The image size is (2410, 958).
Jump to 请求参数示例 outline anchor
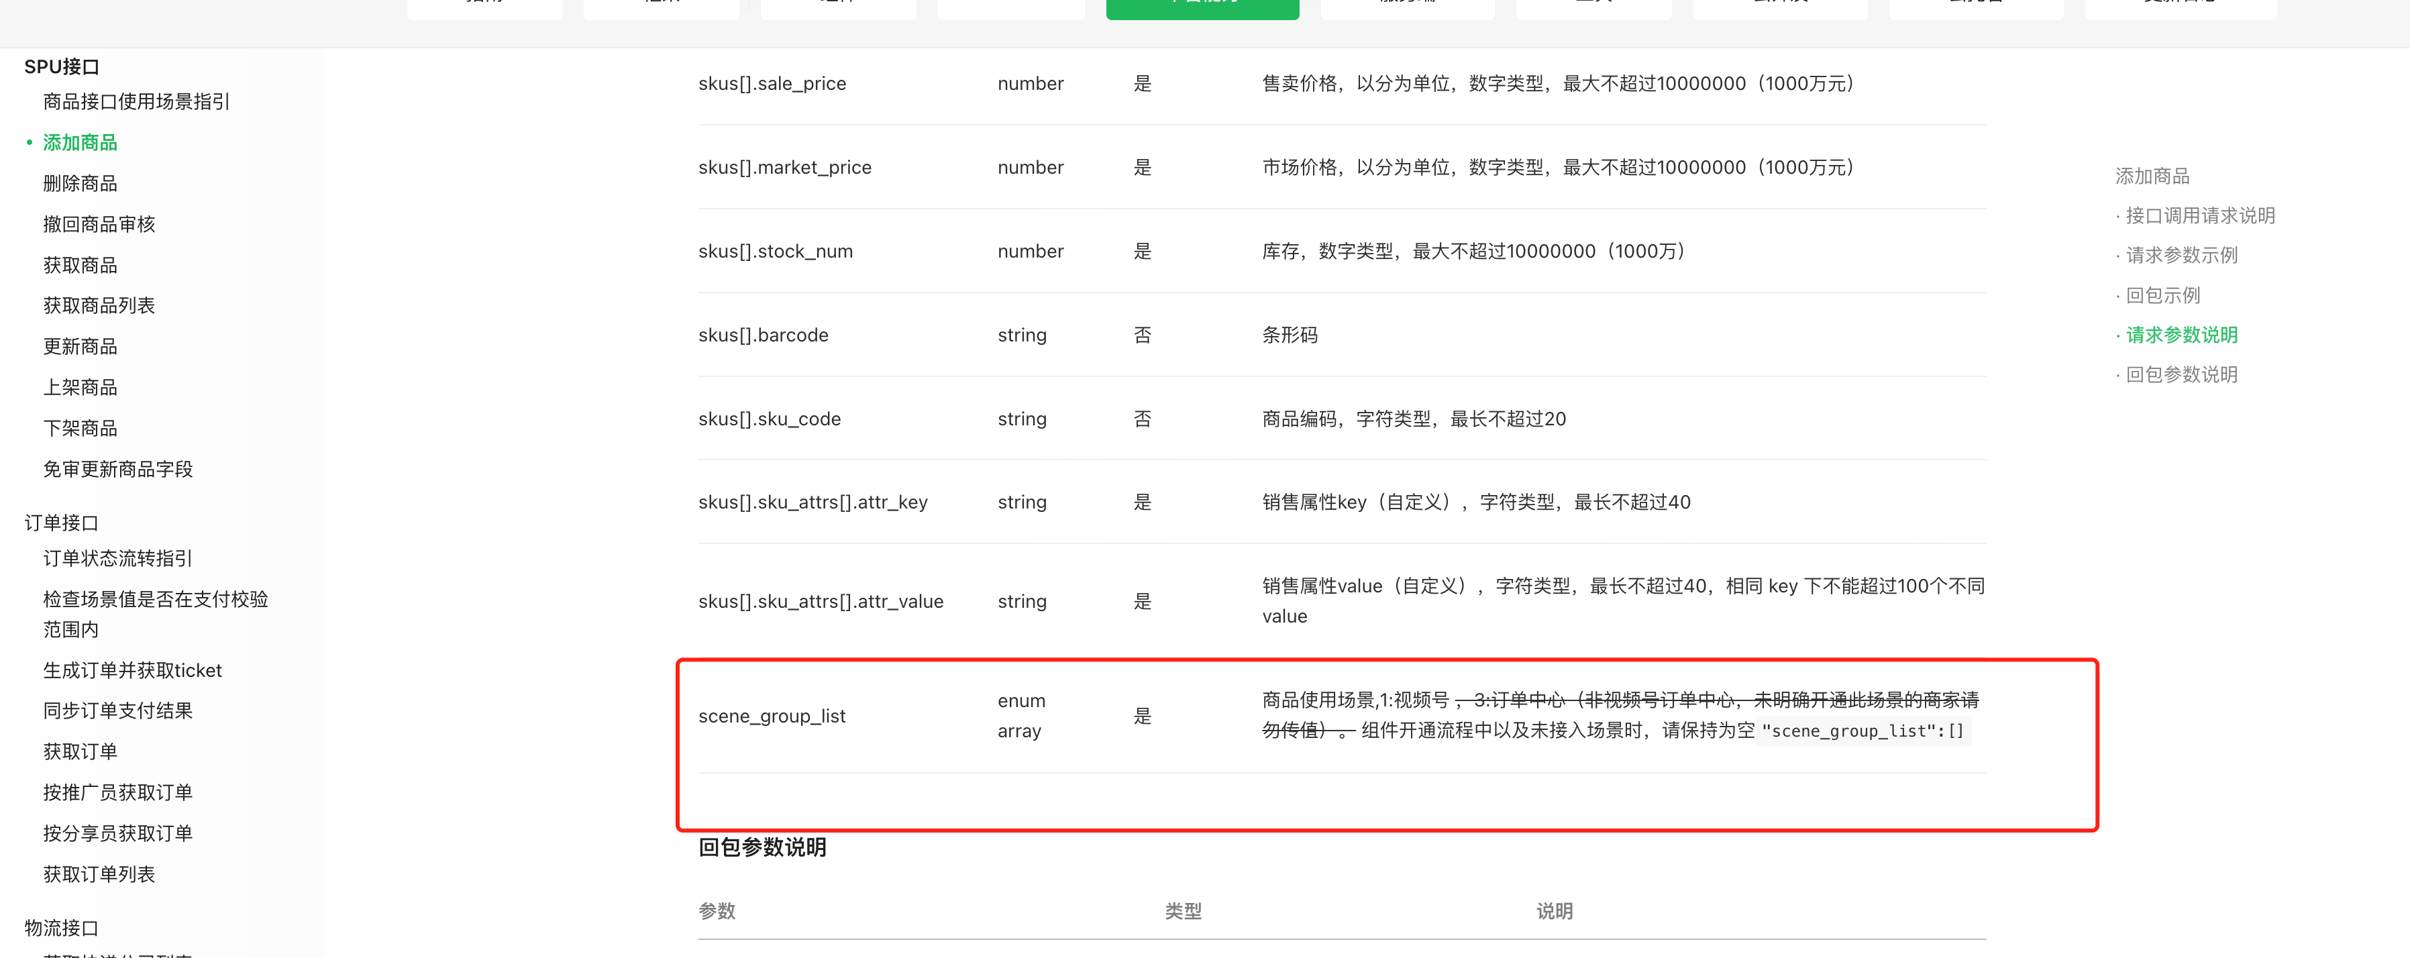pyautogui.click(x=2181, y=256)
